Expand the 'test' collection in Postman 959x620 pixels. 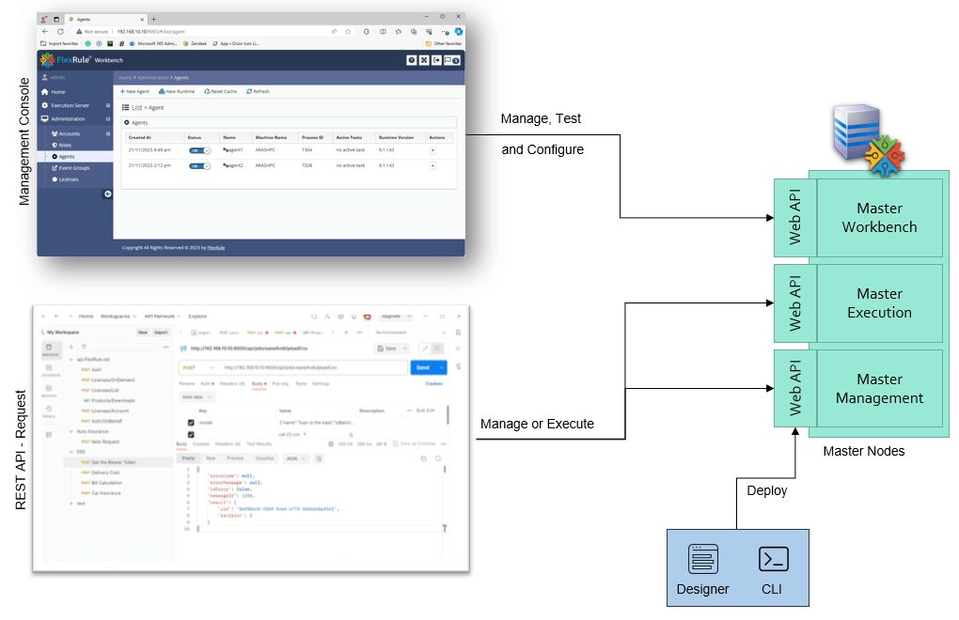pyautogui.click(x=71, y=504)
